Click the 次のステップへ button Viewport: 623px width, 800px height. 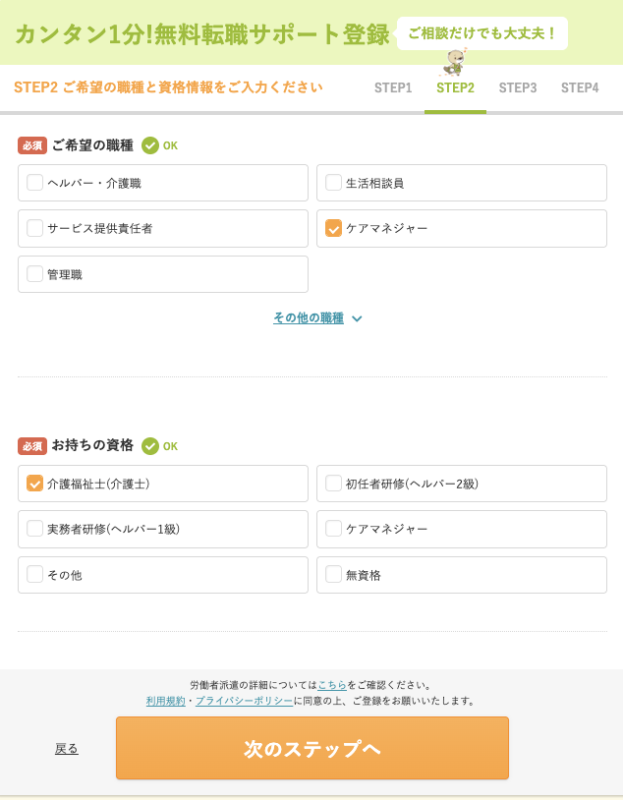pos(312,748)
